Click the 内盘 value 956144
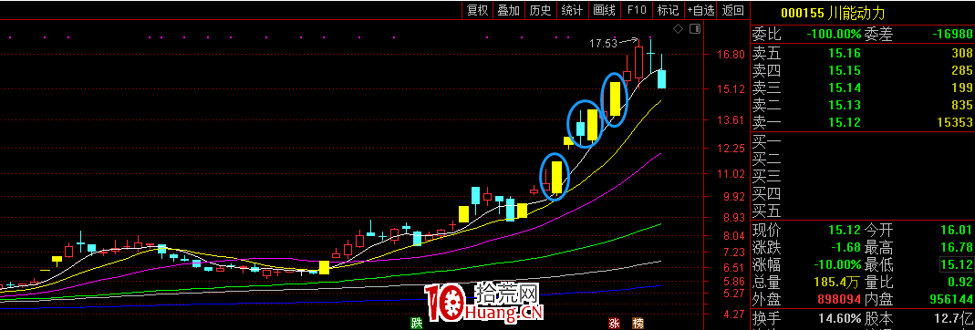975x330 pixels. [950, 300]
